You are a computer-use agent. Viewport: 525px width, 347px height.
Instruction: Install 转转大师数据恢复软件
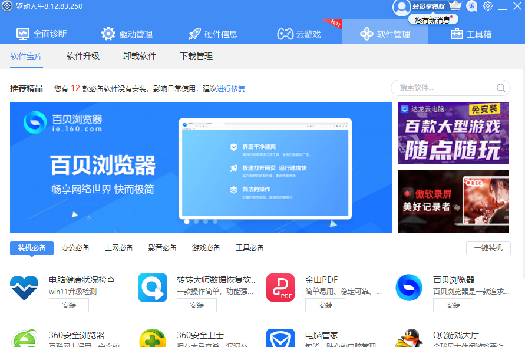click(197, 305)
